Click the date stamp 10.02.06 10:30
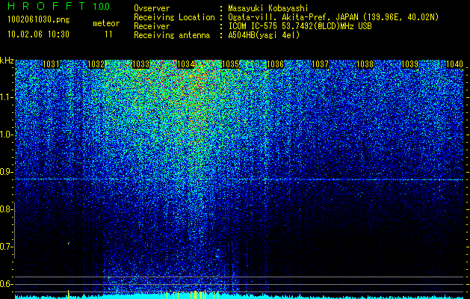The width and height of the screenshot is (470, 299). click(x=38, y=34)
